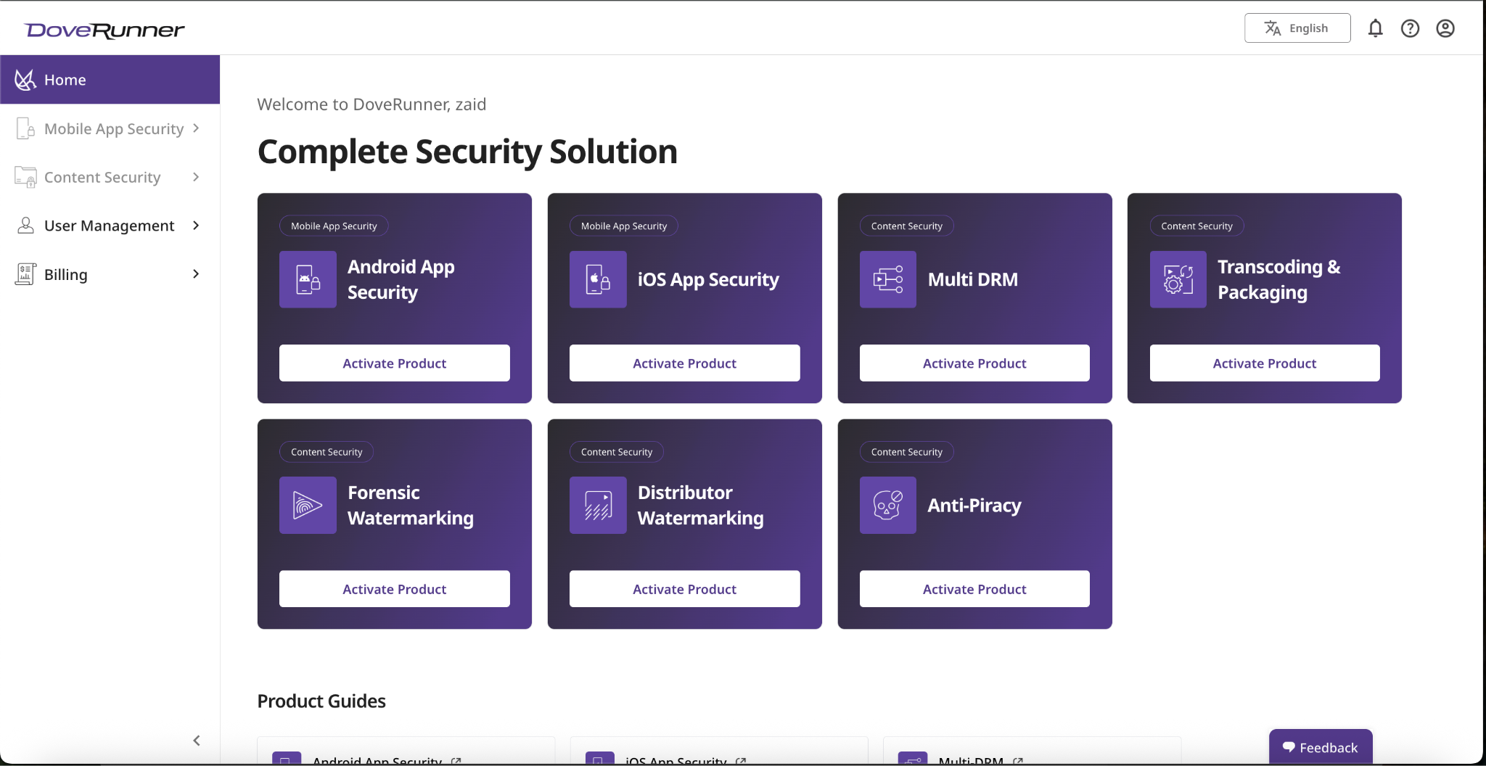Click the iOS App Security card title
This screenshot has height=766, width=1486.
[708, 279]
